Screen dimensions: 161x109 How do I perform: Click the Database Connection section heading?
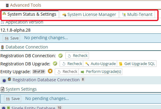coord(27,47)
